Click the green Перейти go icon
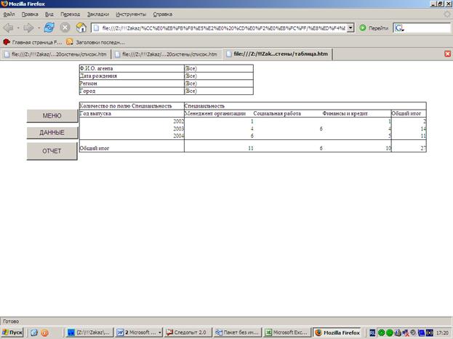Viewport: 453px width, 339px height. pyautogui.click(x=363, y=28)
